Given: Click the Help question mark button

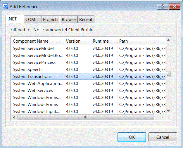Looking at the screenshot, I should [163, 6].
